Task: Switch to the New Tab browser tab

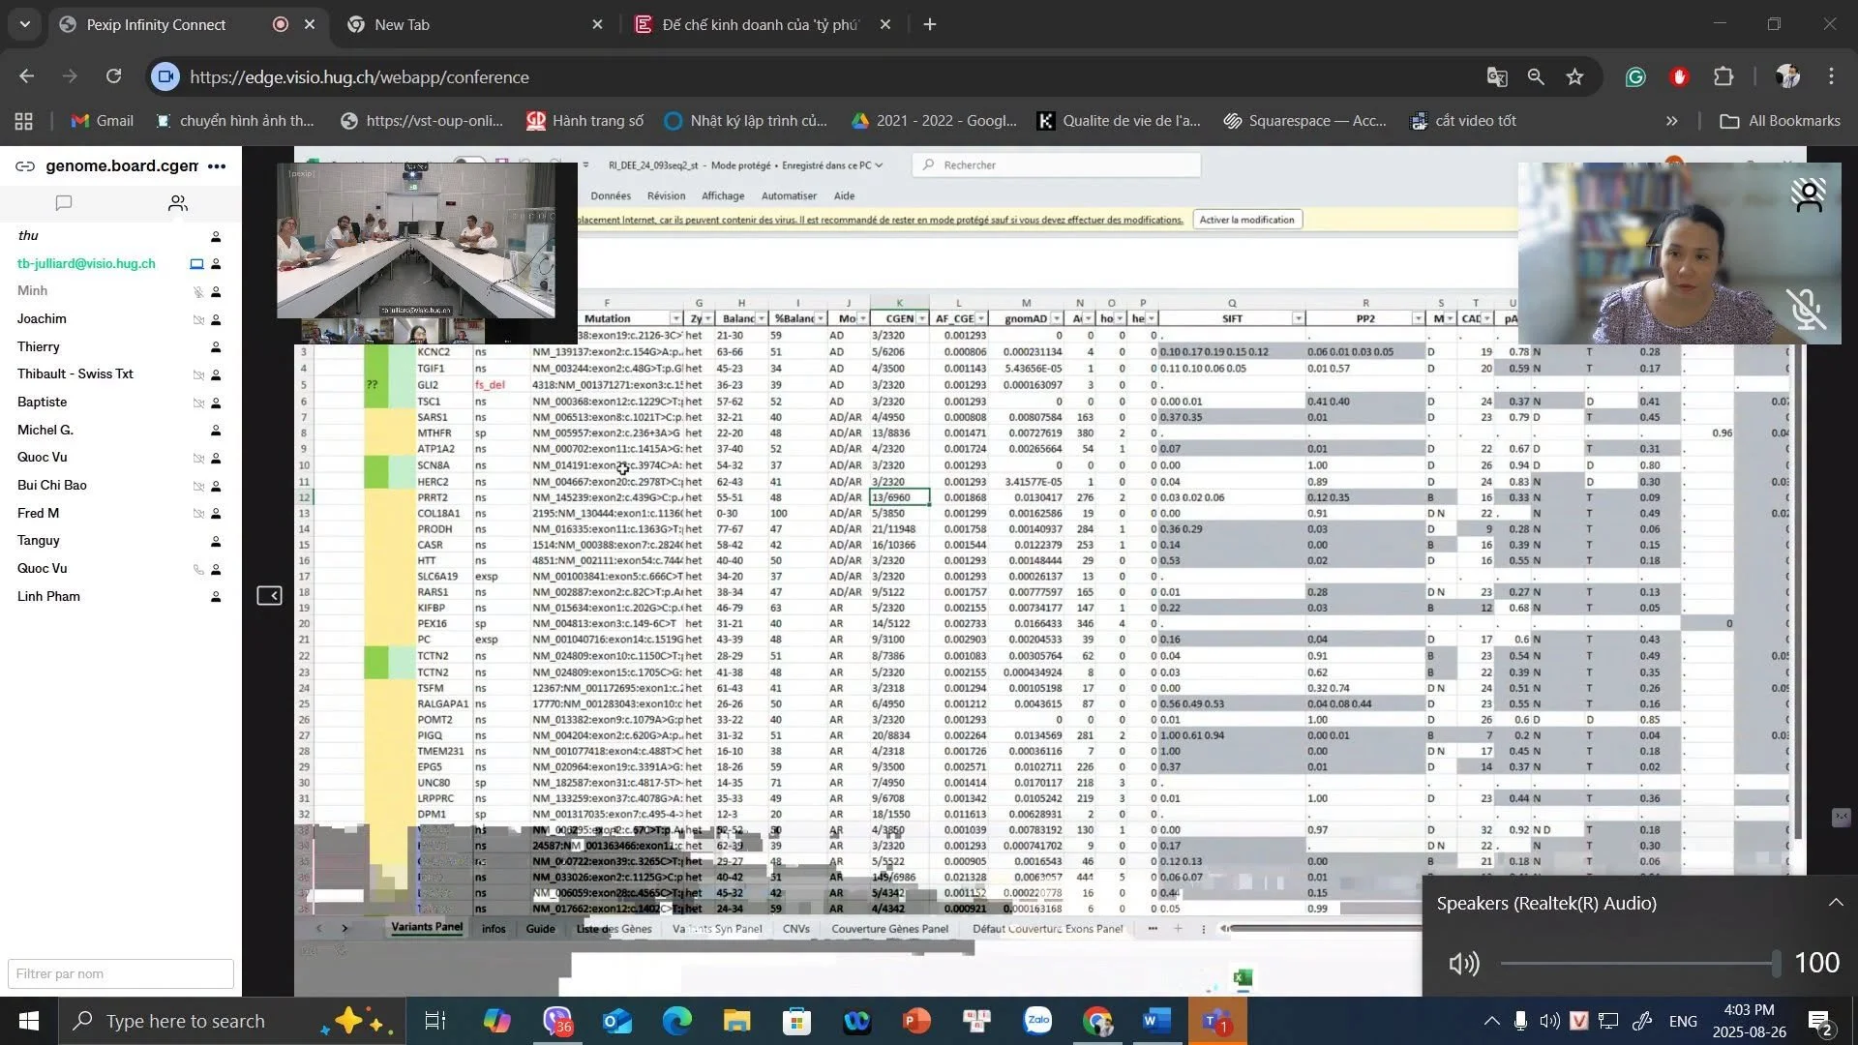Action: pyautogui.click(x=474, y=24)
